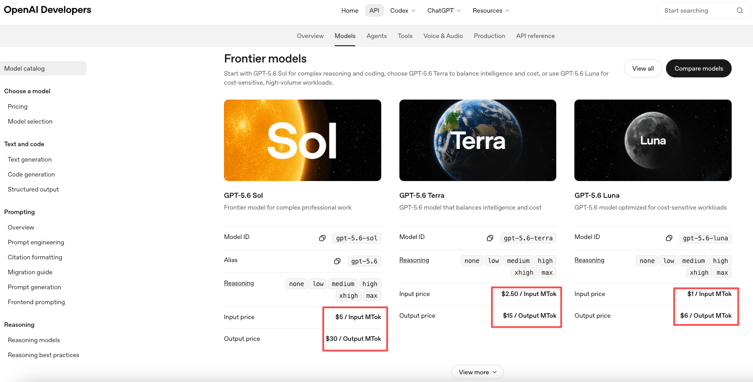This screenshot has width=753, height=382.
Task: Click the $2.50 / Input MTok price
Action: [529, 294]
